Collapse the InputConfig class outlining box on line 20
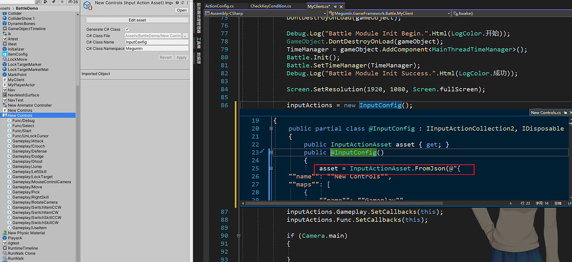 tap(270, 128)
